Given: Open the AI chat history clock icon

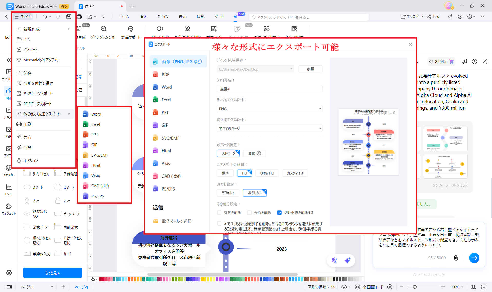Looking at the screenshot, I should [x=475, y=61].
